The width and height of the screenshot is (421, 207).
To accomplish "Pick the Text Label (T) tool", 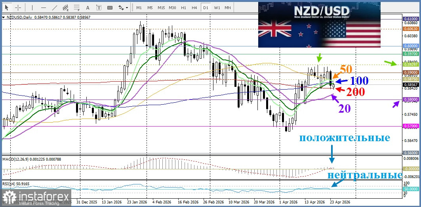I will 99,8.
